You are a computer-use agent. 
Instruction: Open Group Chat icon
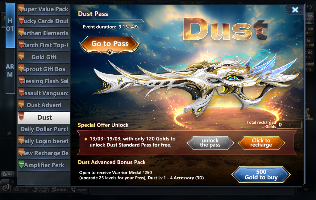pos(35,189)
